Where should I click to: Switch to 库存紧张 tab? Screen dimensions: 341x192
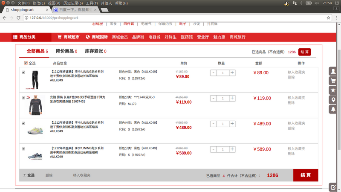(x=95, y=51)
